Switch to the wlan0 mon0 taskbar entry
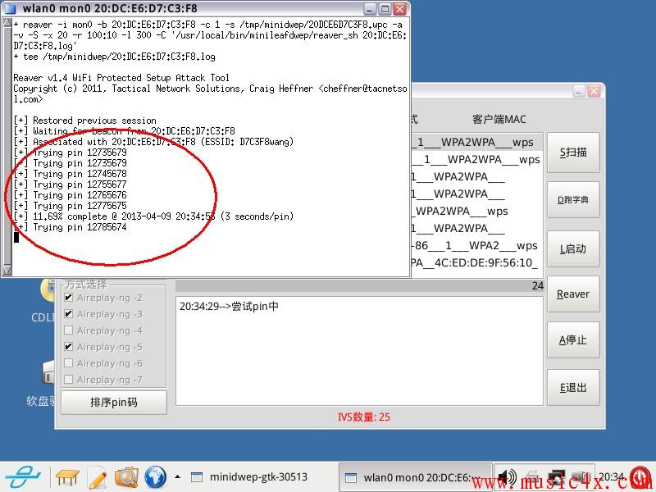The height and width of the screenshot is (492, 656). (415, 477)
